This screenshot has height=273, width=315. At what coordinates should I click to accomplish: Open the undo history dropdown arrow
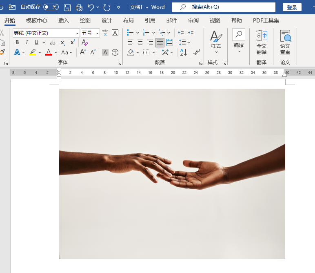click(x=98, y=7)
